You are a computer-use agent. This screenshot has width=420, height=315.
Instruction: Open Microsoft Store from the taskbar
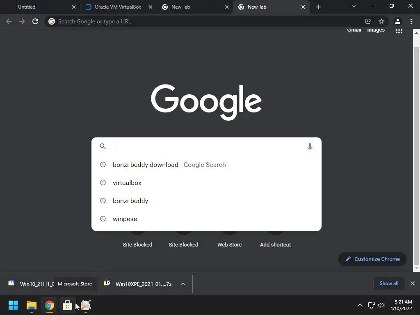[67, 305]
